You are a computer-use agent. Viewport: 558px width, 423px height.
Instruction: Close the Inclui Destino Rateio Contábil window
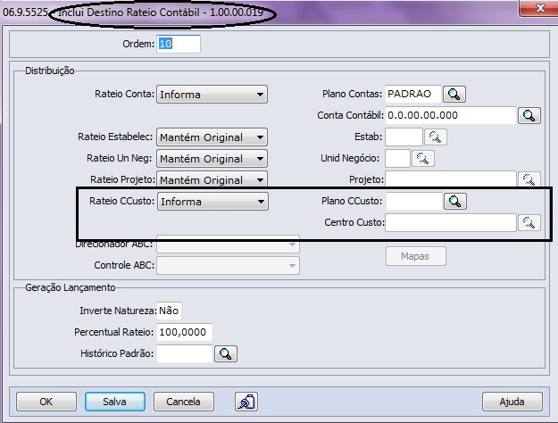[x=539, y=8]
